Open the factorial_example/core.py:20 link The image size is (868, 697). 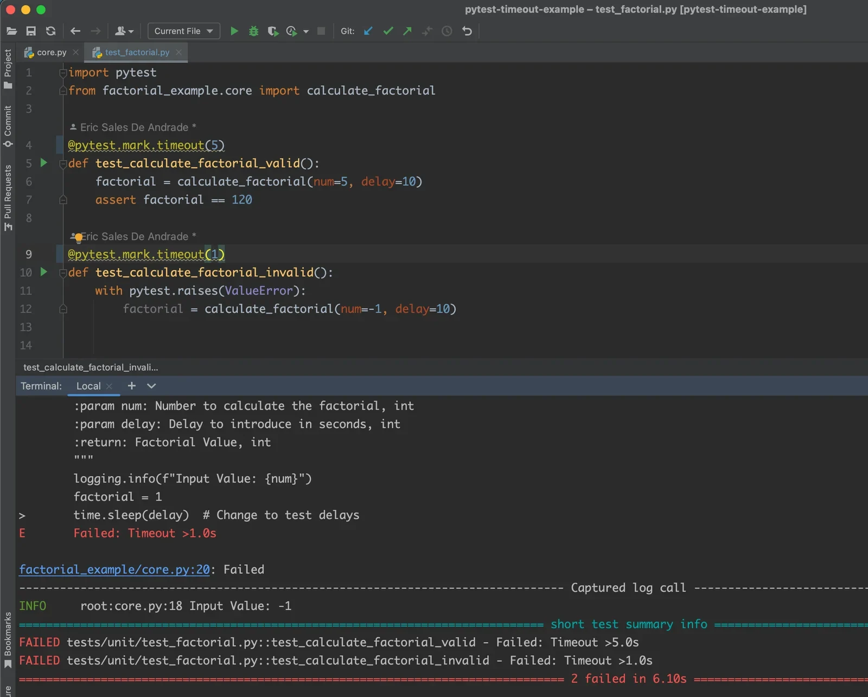pos(114,569)
